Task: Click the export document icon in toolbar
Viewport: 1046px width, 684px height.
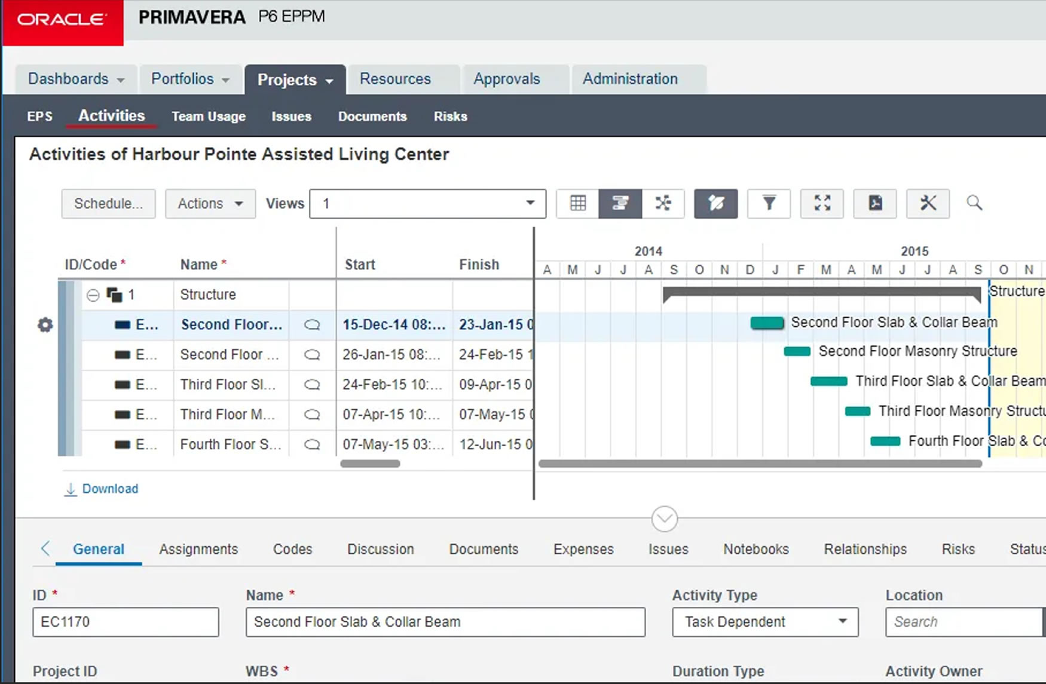Action: click(x=875, y=204)
